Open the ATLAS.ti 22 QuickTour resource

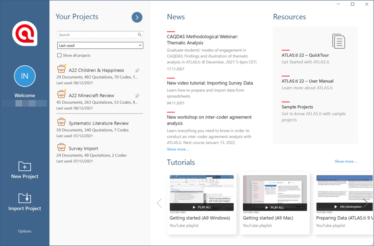click(306, 55)
